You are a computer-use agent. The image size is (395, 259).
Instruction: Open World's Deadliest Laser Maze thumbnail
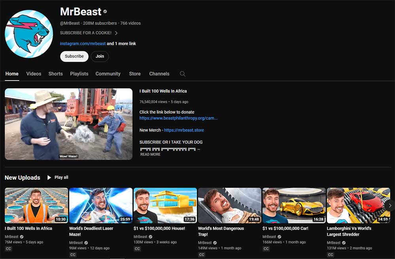tap(101, 205)
